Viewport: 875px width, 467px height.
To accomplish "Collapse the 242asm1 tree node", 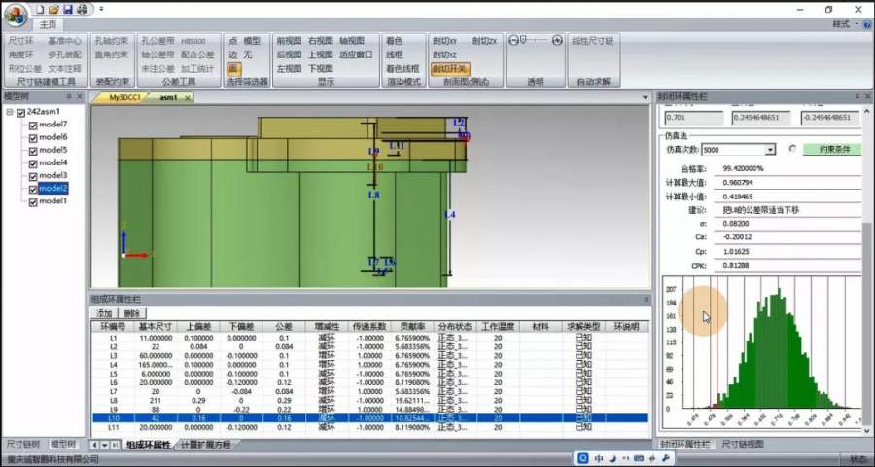I will 10,113.
